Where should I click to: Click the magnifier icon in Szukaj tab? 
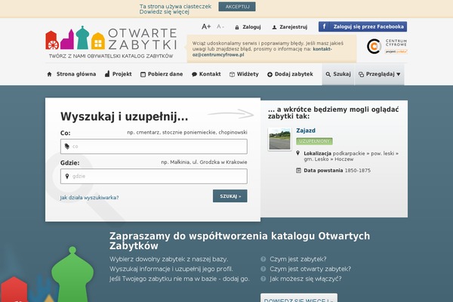pos(328,74)
